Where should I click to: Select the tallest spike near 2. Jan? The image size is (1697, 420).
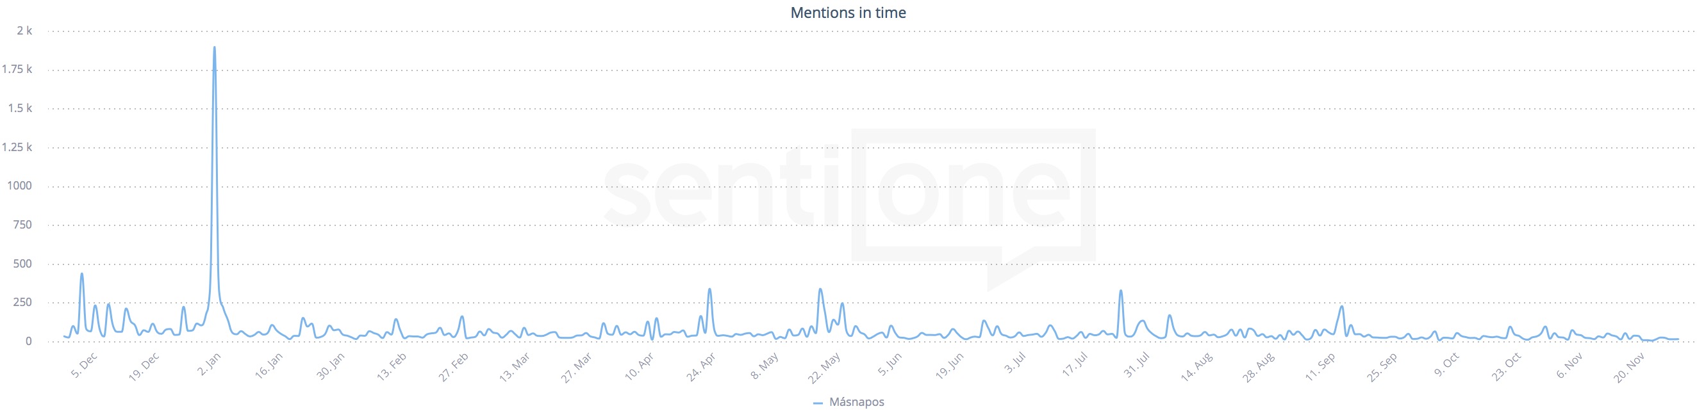pos(214,47)
